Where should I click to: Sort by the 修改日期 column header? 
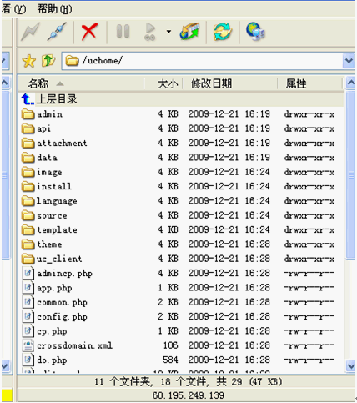click(230, 83)
